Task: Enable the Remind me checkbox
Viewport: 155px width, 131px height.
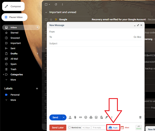Action: pyautogui.click(x=69, y=127)
